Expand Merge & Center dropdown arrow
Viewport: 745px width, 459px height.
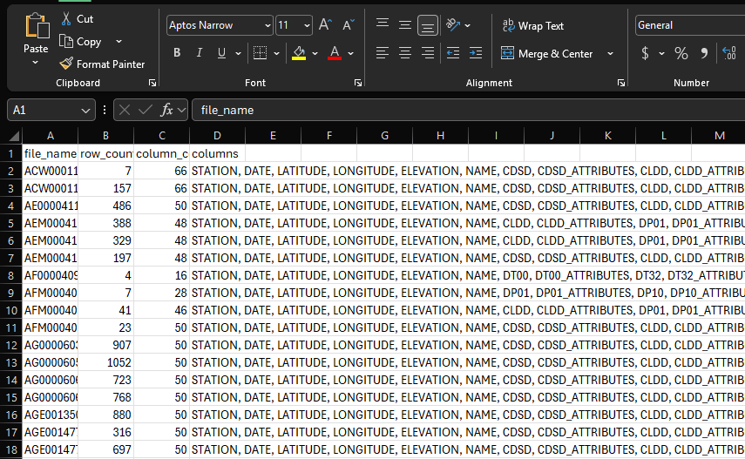pos(611,54)
